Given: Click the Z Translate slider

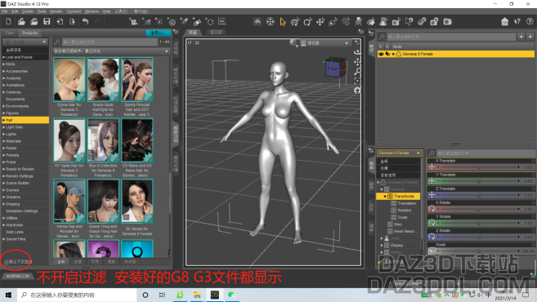Looking at the screenshot, I should pyautogui.click(x=479, y=195).
